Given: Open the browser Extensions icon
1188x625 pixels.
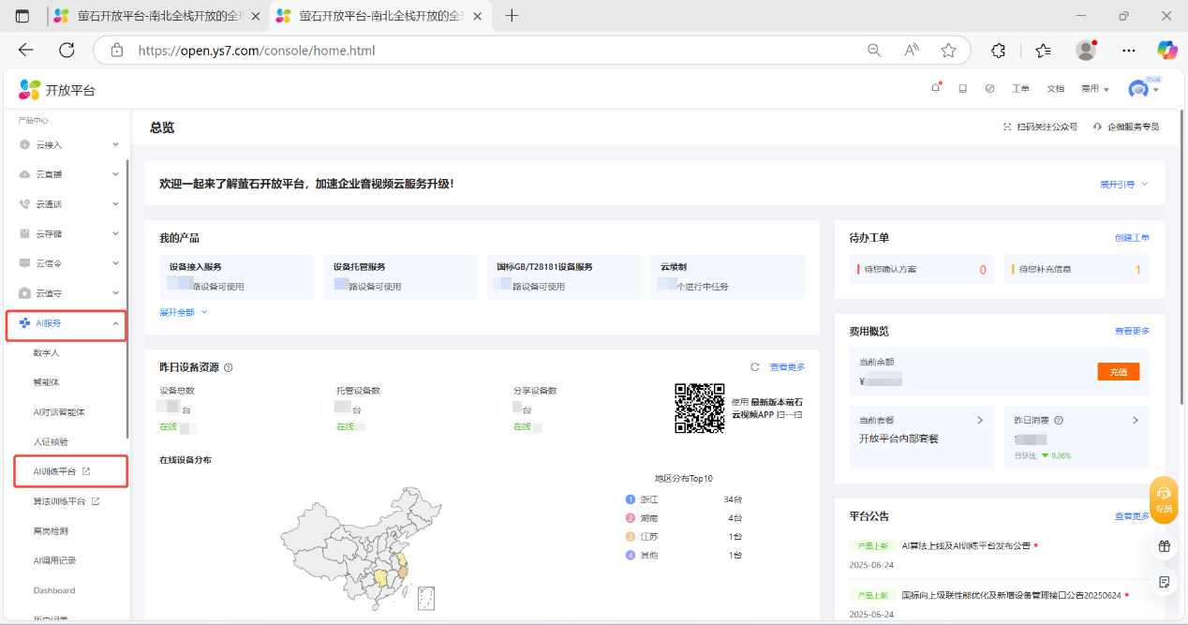Looking at the screenshot, I should (999, 51).
